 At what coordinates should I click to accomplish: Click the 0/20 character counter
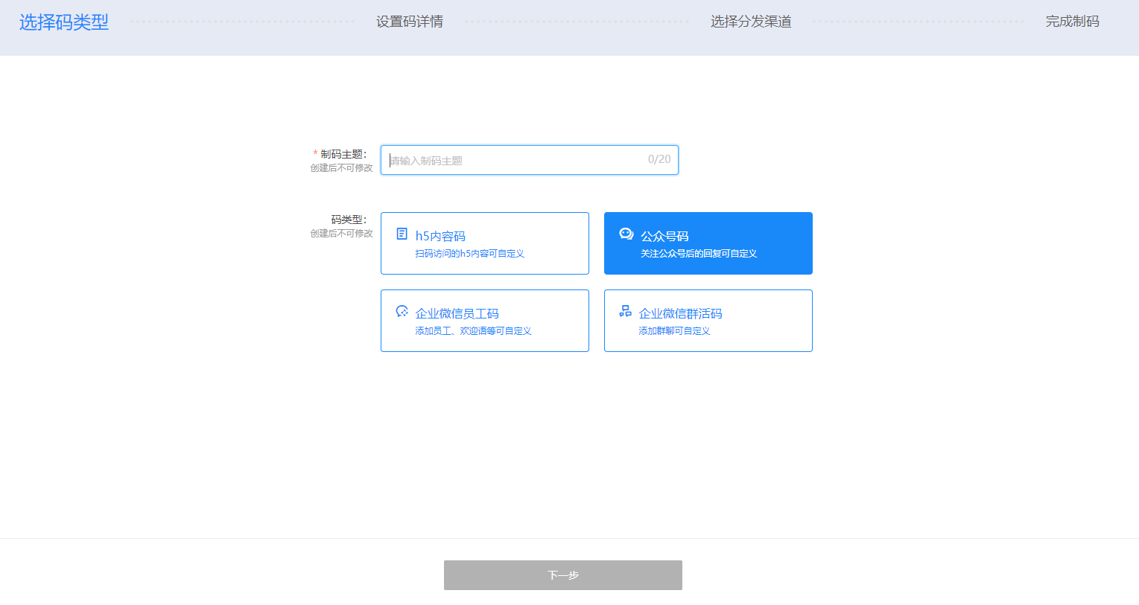point(659,159)
